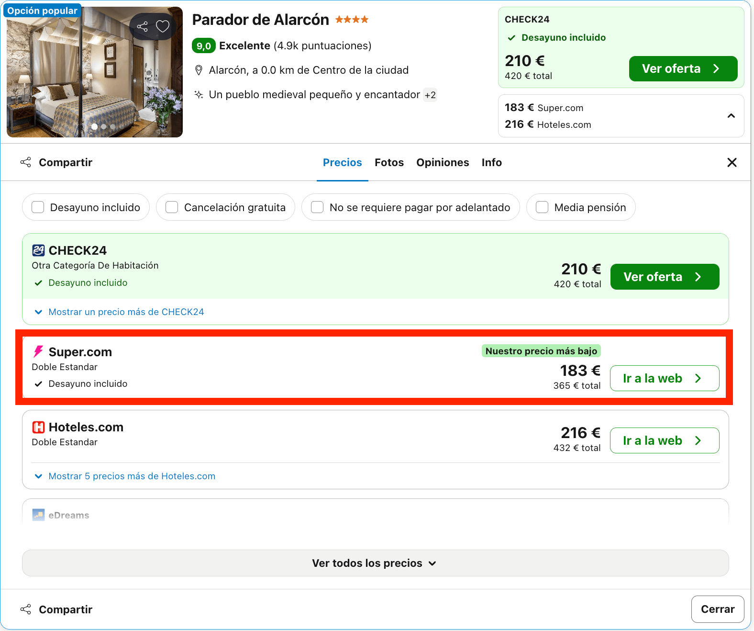This screenshot has height=631, width=754.
Task: Click Ver oferta in the top CHECK24 box
Action: pyautogui.click(x=683, y=69)
